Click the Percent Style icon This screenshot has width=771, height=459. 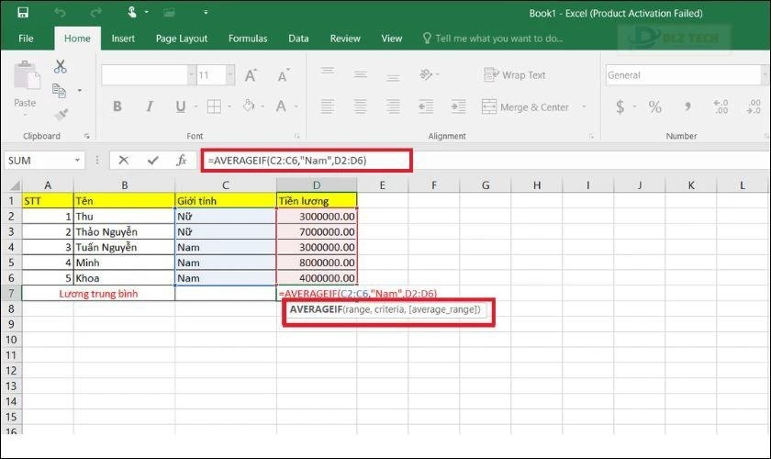tap(654, 107)
